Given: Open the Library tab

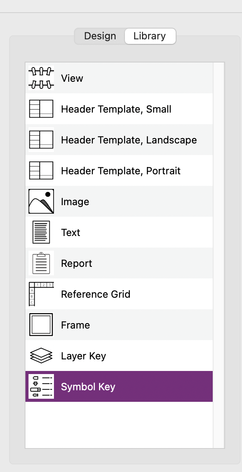Looking at the screenshot, I should [x=150, y=36].
